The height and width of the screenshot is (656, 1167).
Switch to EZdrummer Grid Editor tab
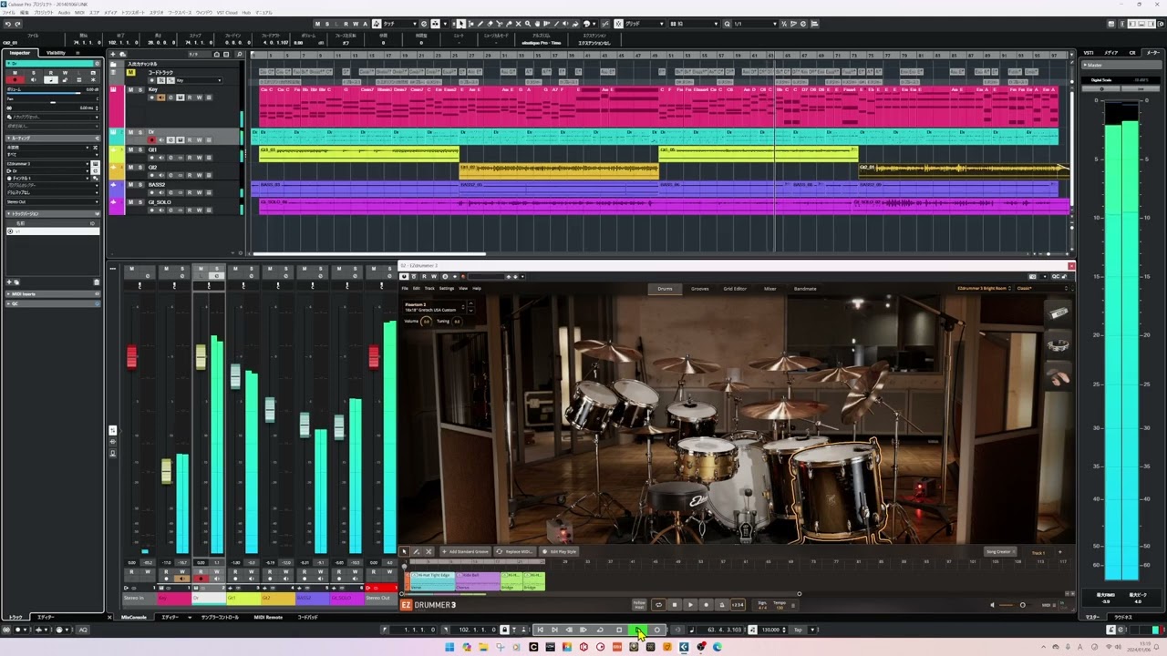coord(735,289)
